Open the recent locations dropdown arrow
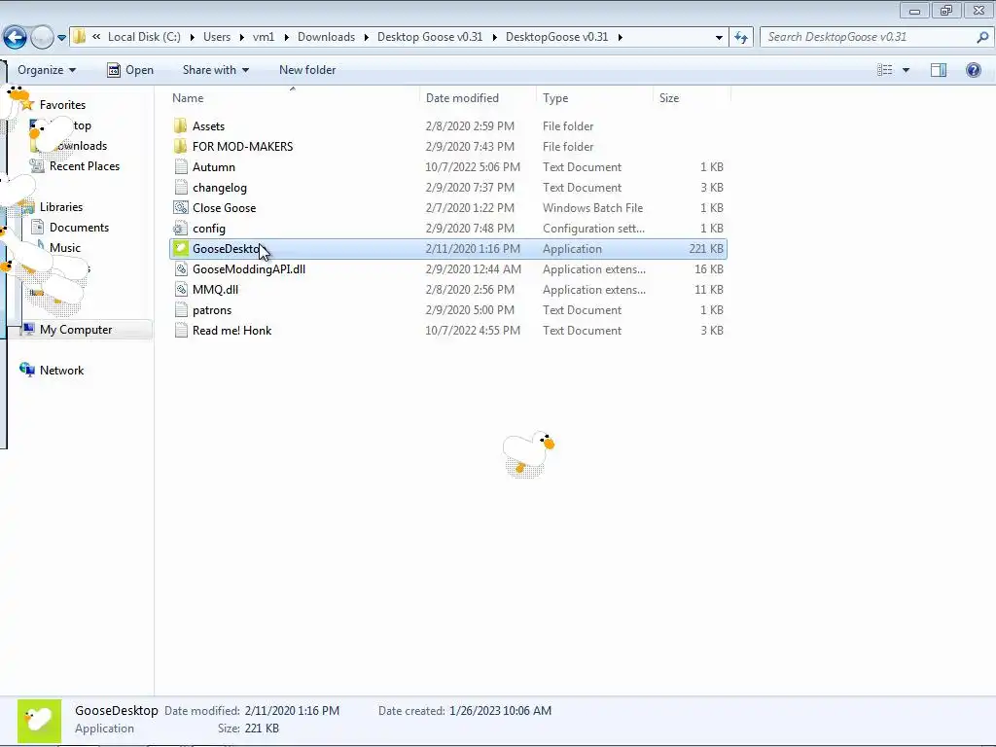Viewport: 996px width, 747px height. (x=61, y=38)
